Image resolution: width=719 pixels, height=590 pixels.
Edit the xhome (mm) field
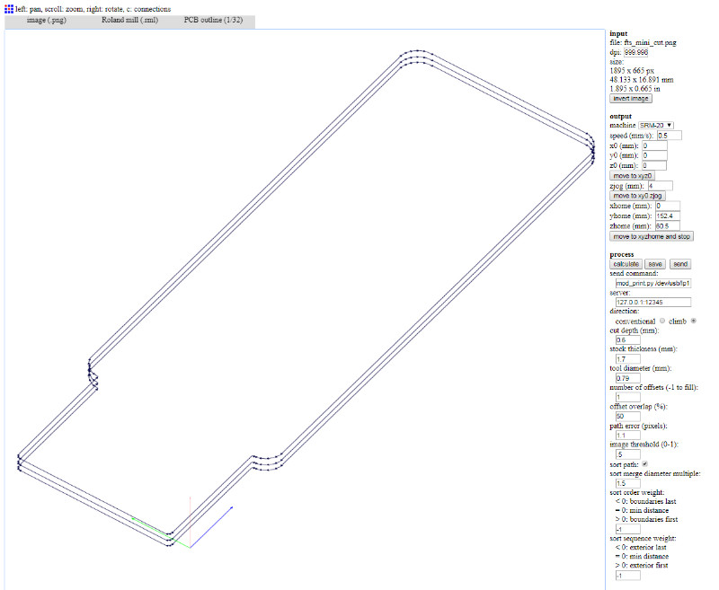pyautogui.click(x=668, y=207)
